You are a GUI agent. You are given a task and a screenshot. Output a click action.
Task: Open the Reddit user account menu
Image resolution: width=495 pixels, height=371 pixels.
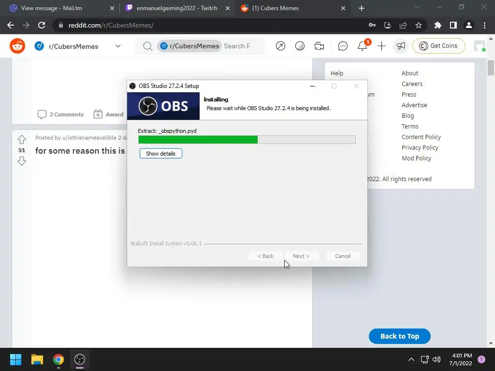point(480,46)
